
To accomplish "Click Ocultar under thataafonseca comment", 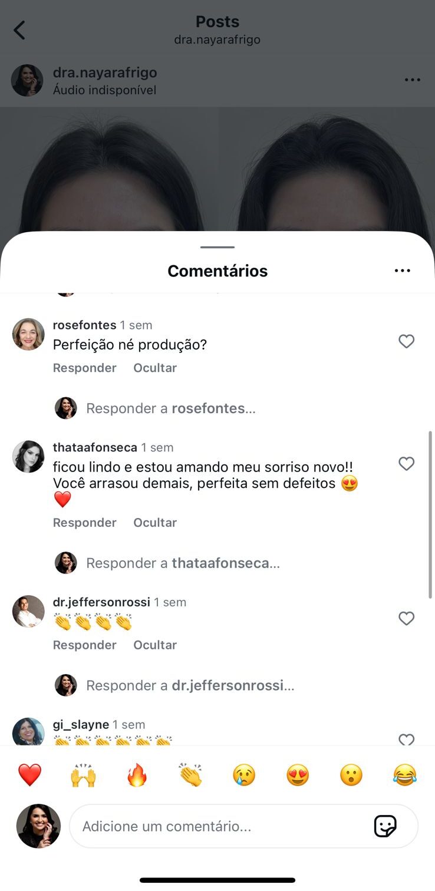I will 155,523.
